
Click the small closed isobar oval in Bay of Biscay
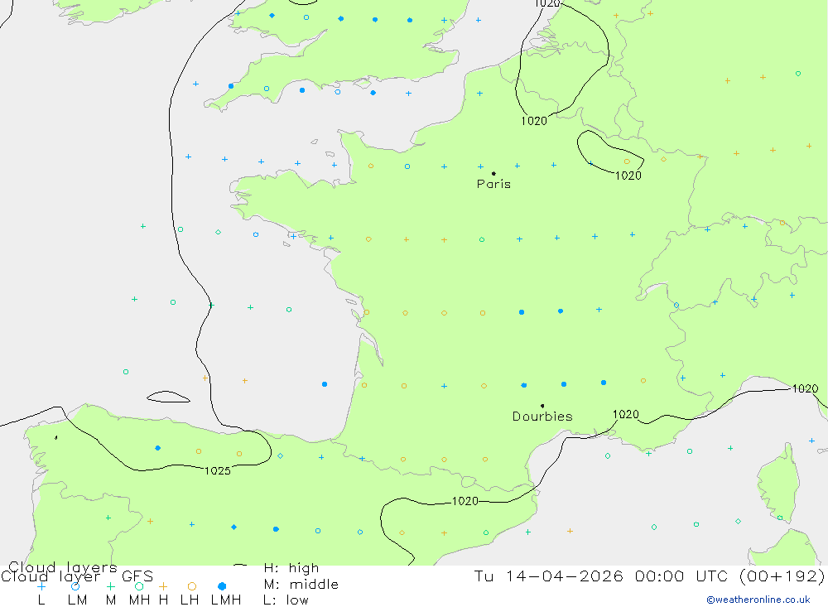click(x=168, y=397)
